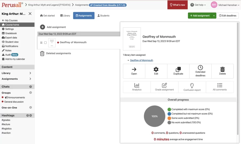Expand the Assignments section chevron
241x144 pixels.
pos(30,79)
